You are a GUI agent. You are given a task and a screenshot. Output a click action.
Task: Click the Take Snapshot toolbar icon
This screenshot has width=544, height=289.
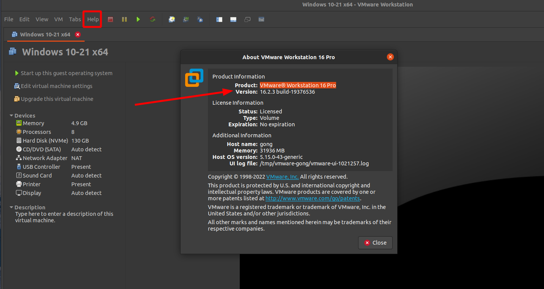(172, 19)
